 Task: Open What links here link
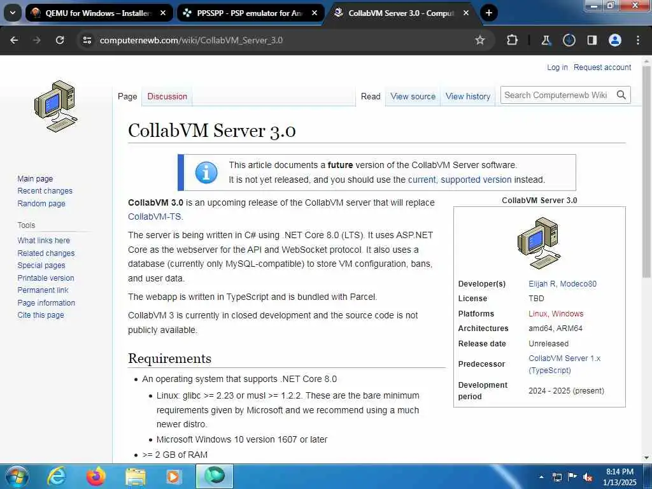click(44, 240)
